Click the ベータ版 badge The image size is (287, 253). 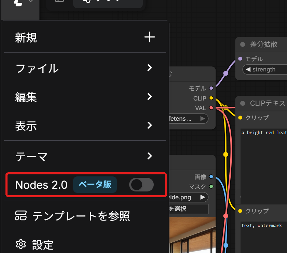[x=95, y=185]
